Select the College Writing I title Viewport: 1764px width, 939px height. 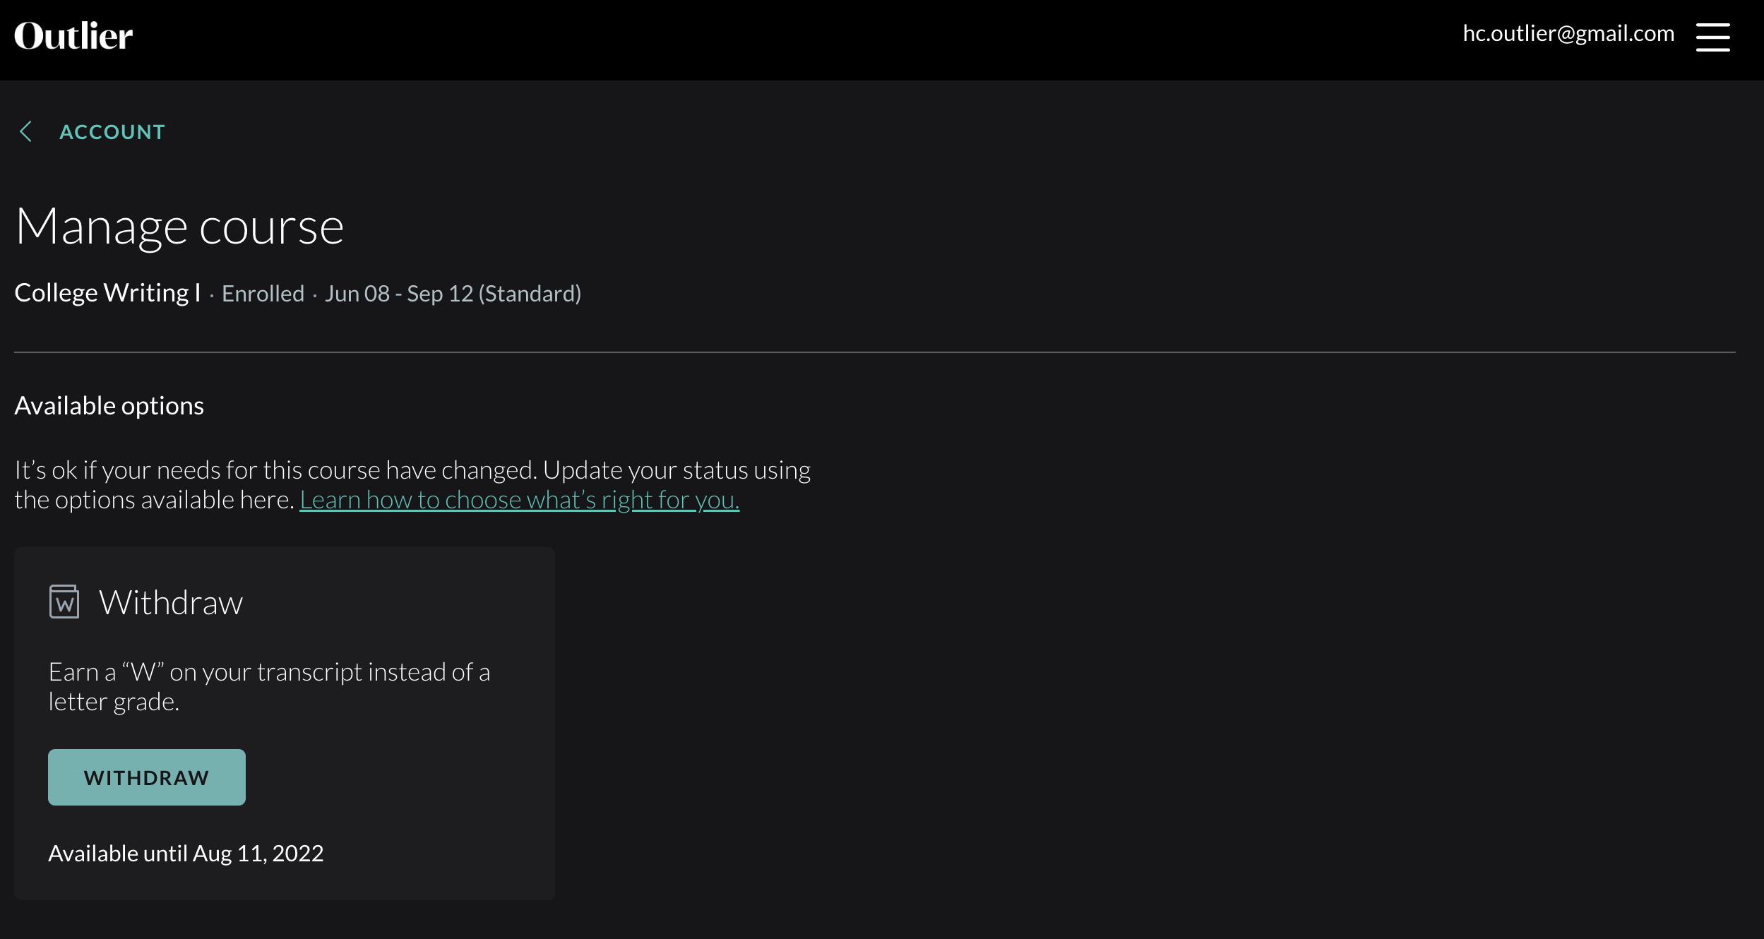(107, 293)
